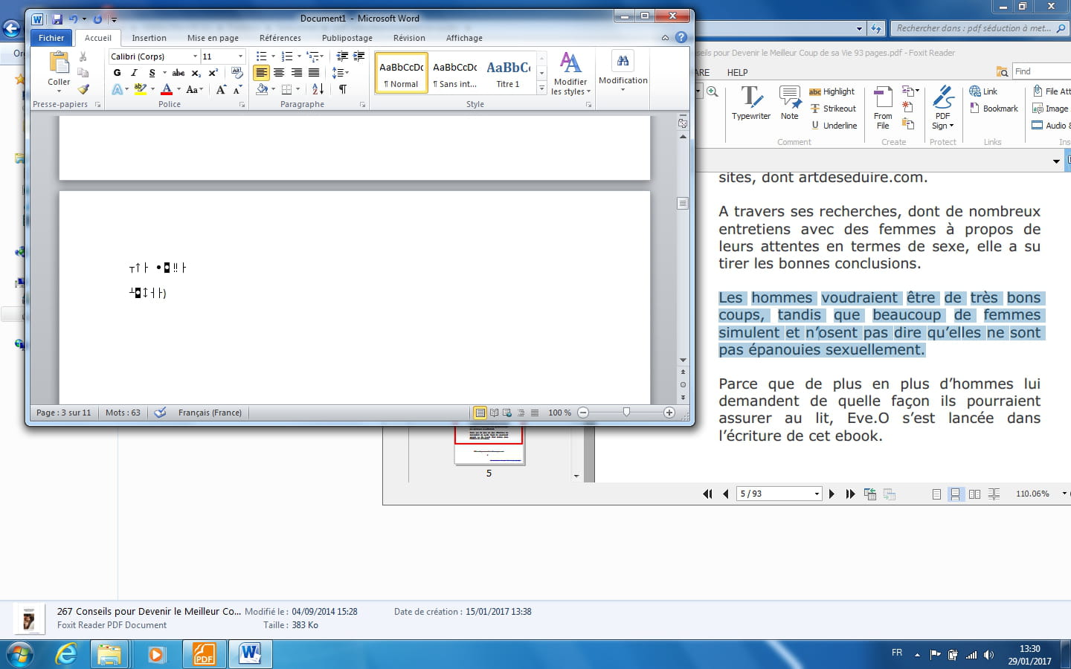This screenshot has width=1071, height=669.
Task: Enable left text alignment
Action: tap(261, 73)
